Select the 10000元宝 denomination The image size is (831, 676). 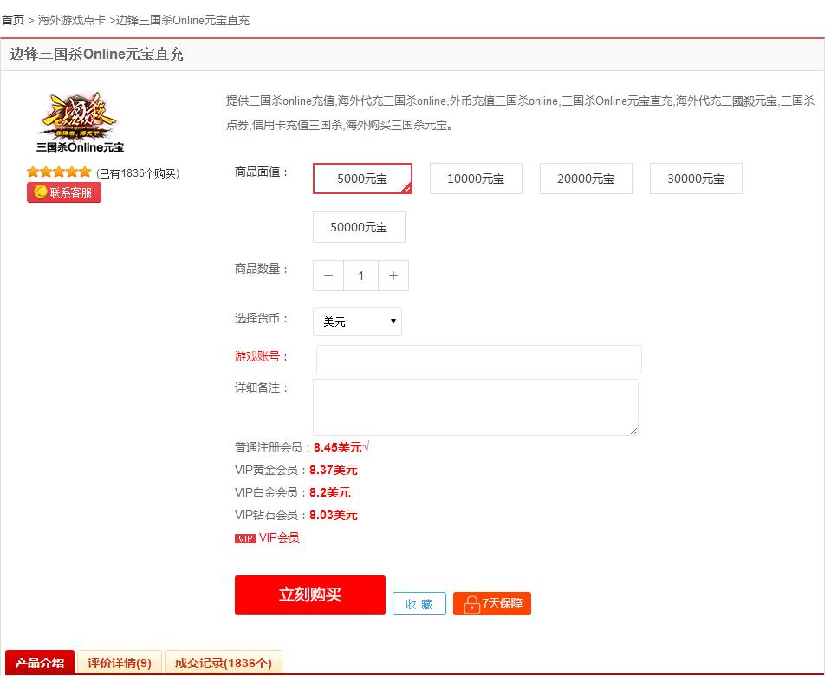click(x=476, y=179)
